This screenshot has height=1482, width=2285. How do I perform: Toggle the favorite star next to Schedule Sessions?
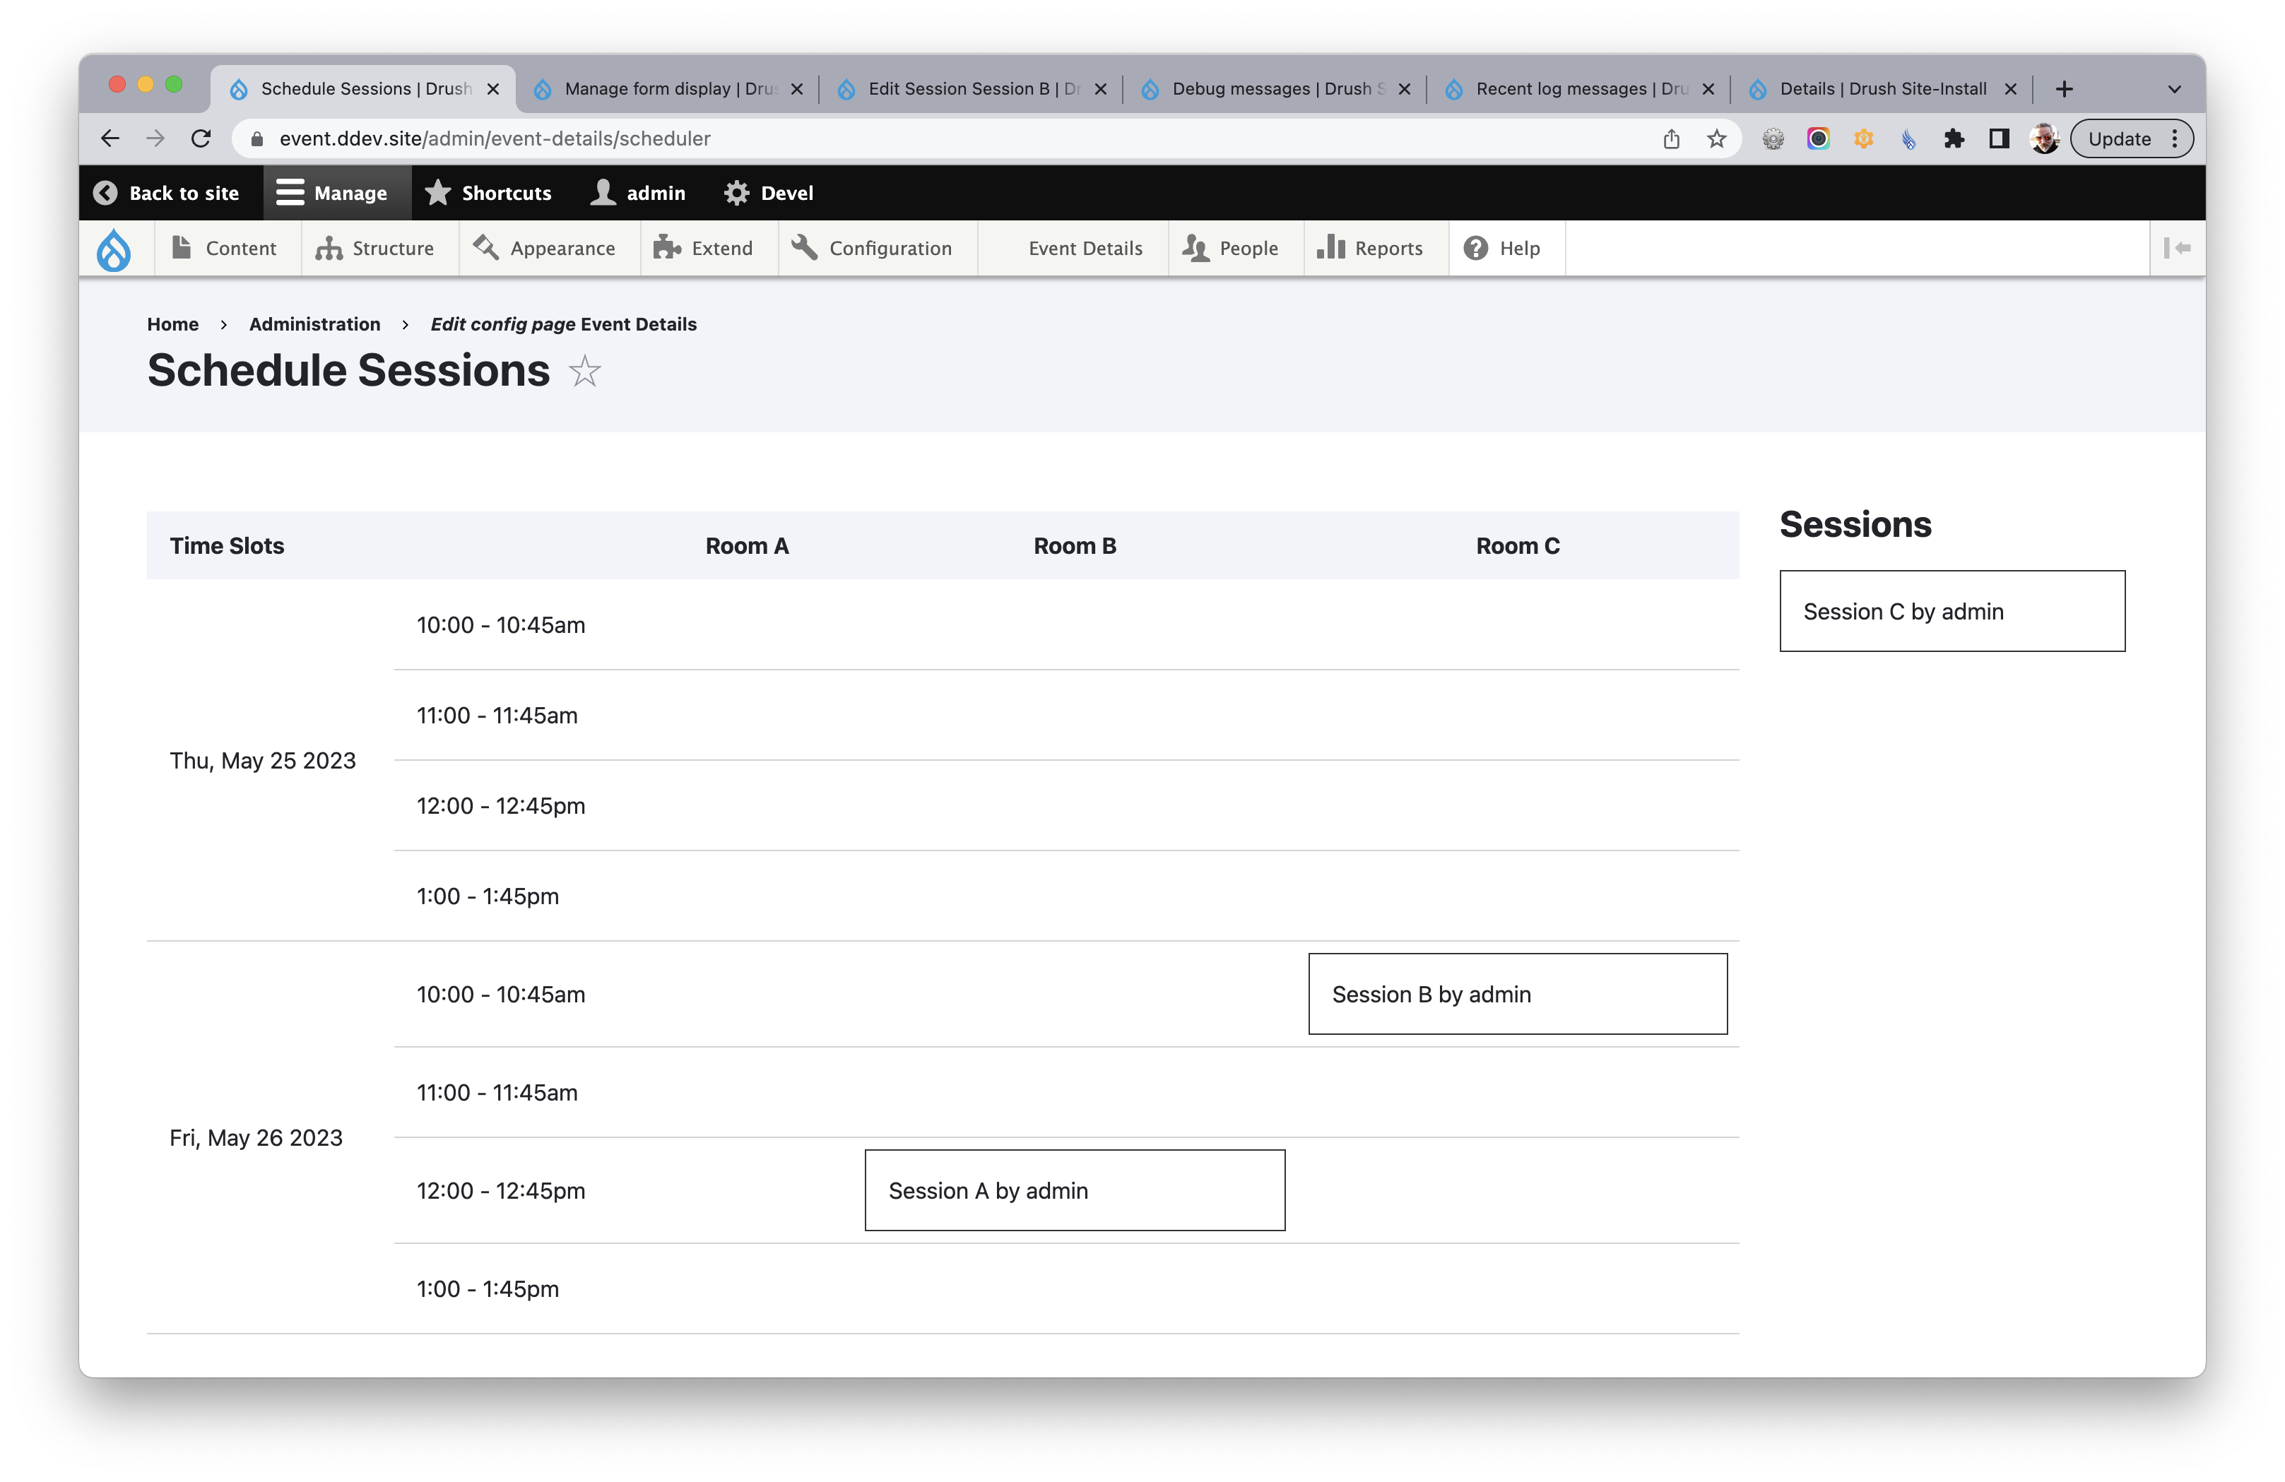point(583,372)
